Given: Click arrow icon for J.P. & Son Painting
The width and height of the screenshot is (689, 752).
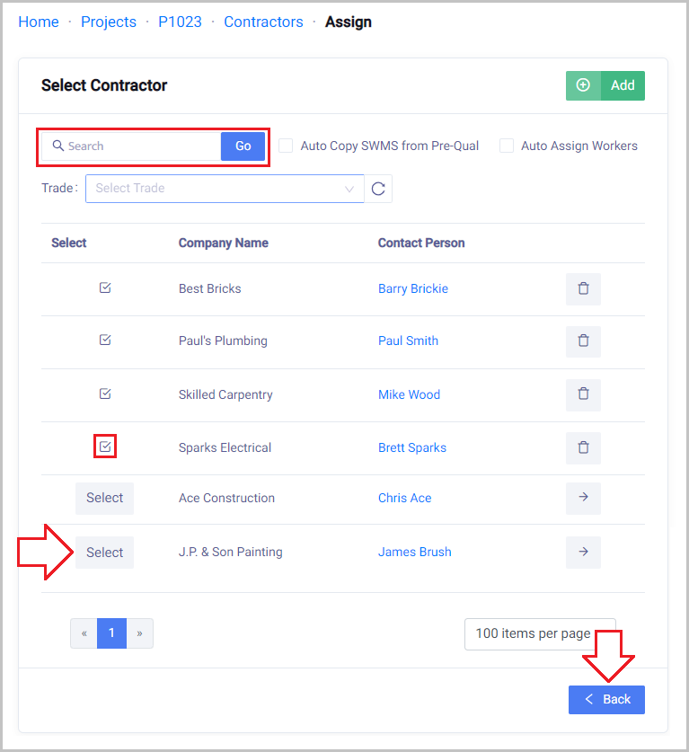Looking at the screenshot, I should pyautogui.click(x=583, y=552).
